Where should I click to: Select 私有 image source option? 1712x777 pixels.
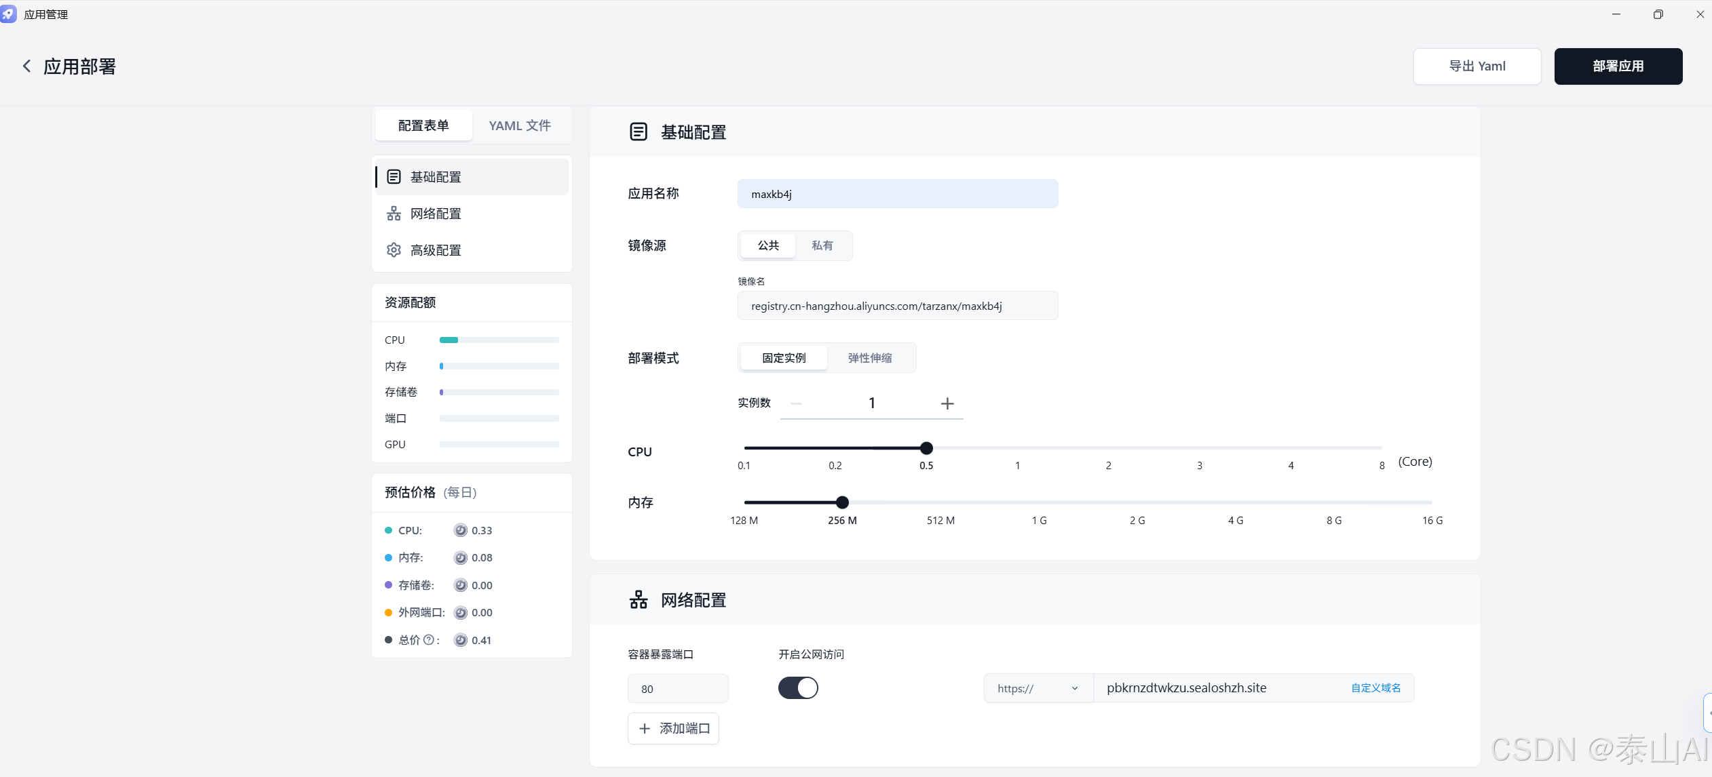(x=822, y=245)
